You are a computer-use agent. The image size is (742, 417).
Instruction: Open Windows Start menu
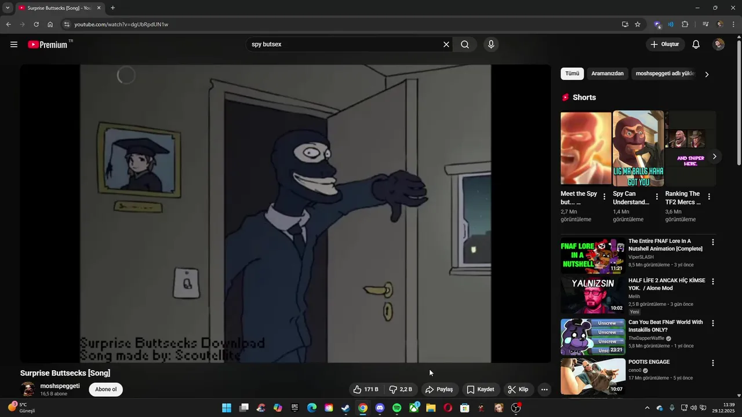pos(227,408)
